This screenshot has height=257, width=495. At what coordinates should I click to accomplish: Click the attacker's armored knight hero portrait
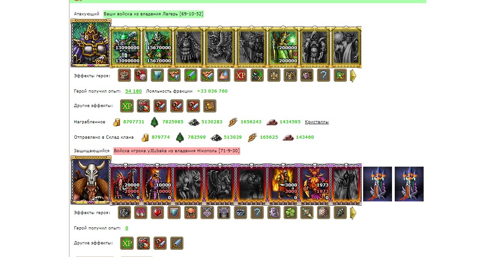(x=91, y=43)
